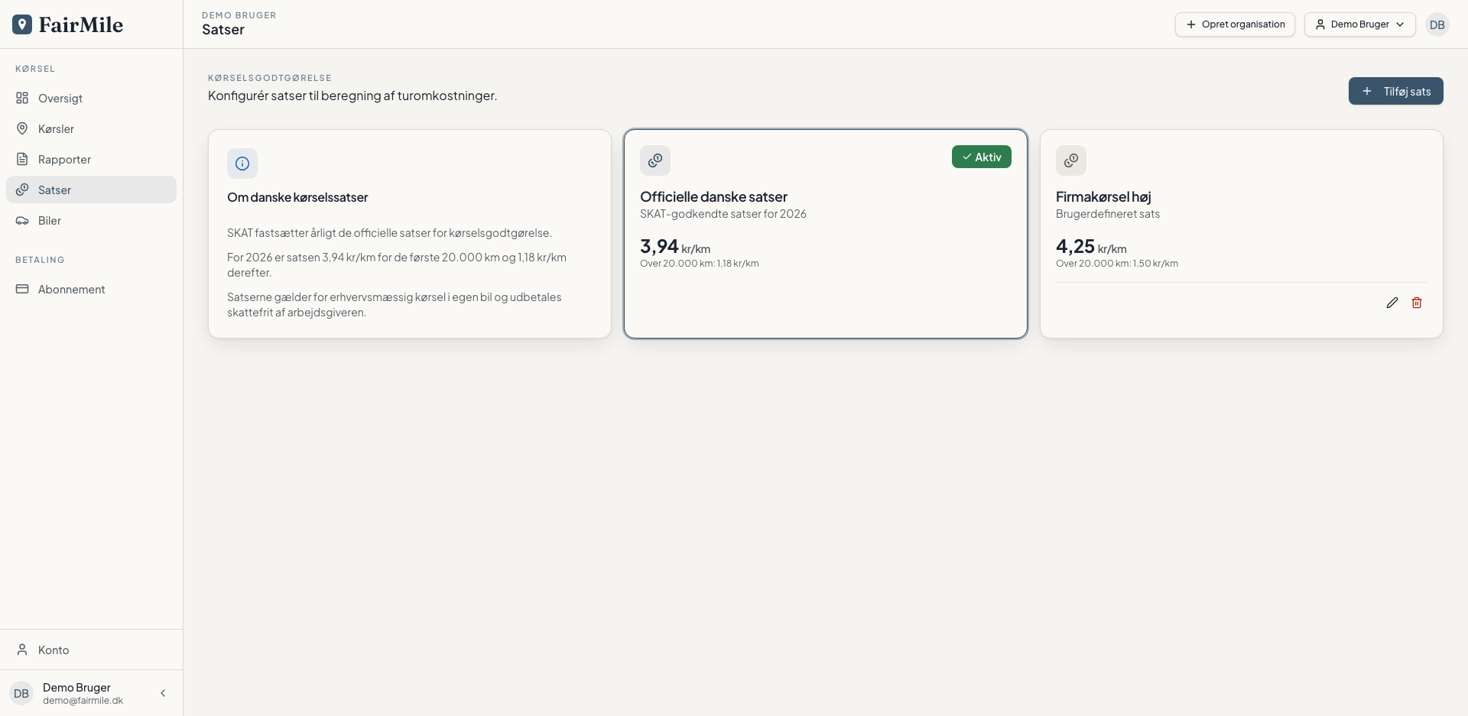1468x716 pixels.
Task: Click the Kørsler map pin icon
Action: 22,128
